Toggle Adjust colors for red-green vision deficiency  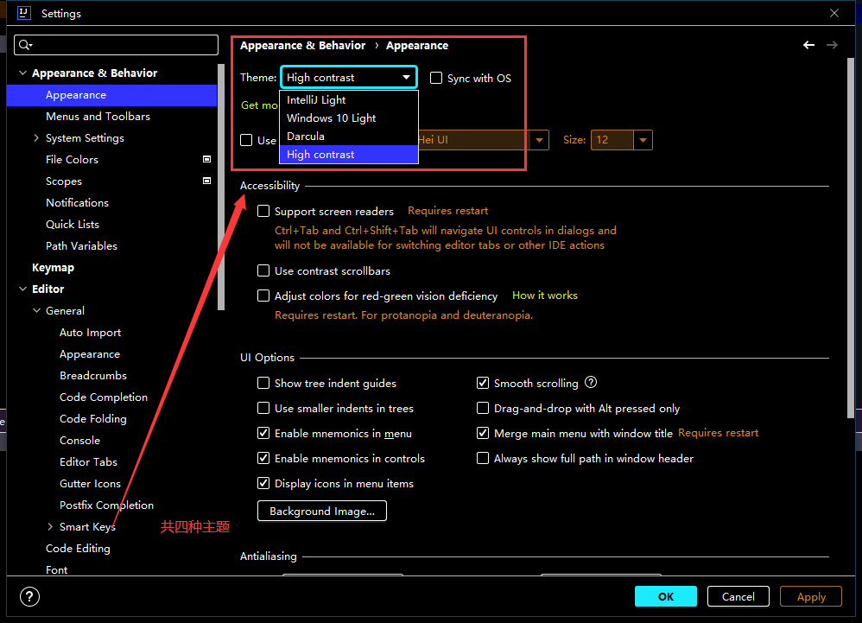pos(263,296)
